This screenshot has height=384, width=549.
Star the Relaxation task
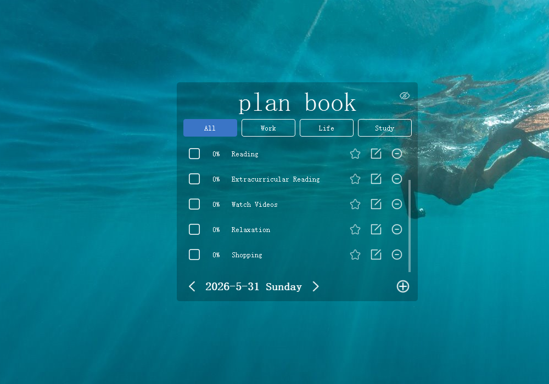click(x=355, y=229)
